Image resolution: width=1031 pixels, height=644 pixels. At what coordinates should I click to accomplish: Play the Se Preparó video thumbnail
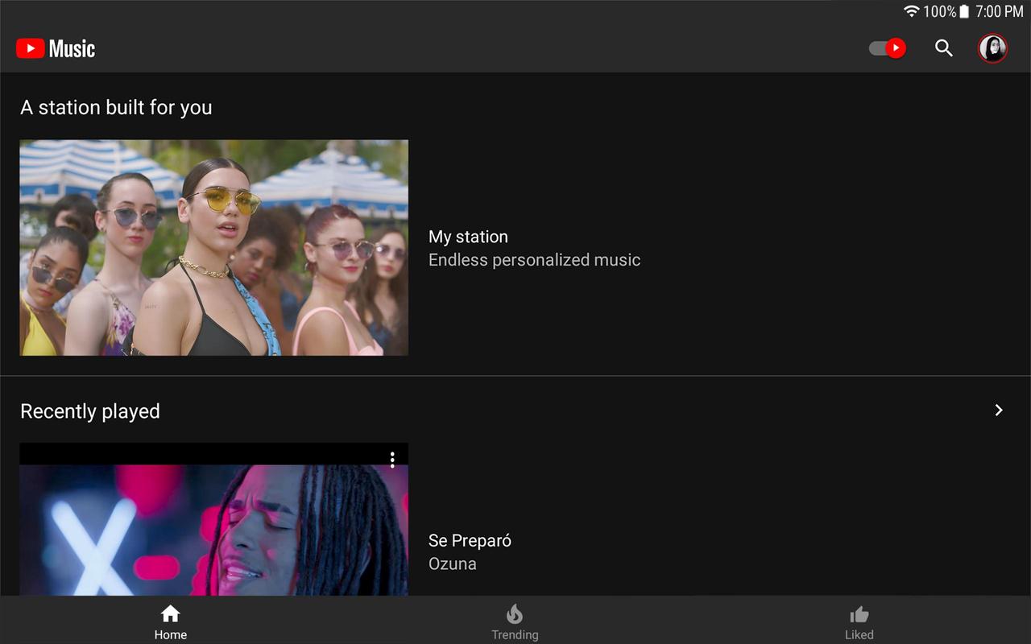[214, 519]
